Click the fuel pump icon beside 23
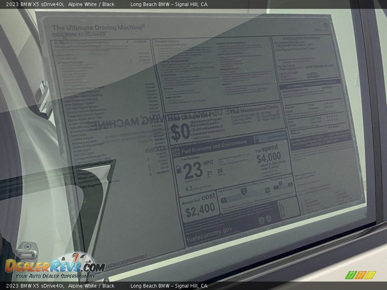Viewport: 387px width, 290px height. (x=179, y=170)
